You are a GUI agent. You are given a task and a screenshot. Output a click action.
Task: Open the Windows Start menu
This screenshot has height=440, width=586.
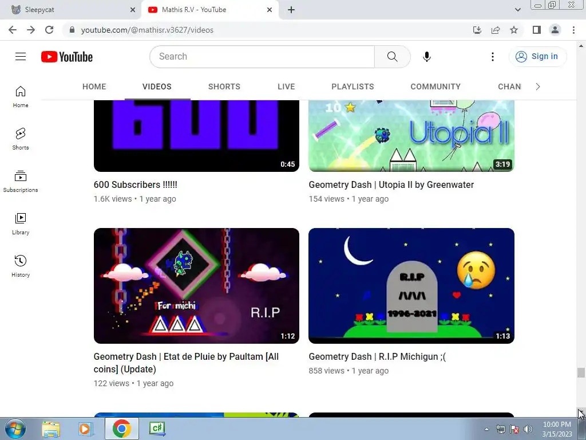click(x=15, y=429)
